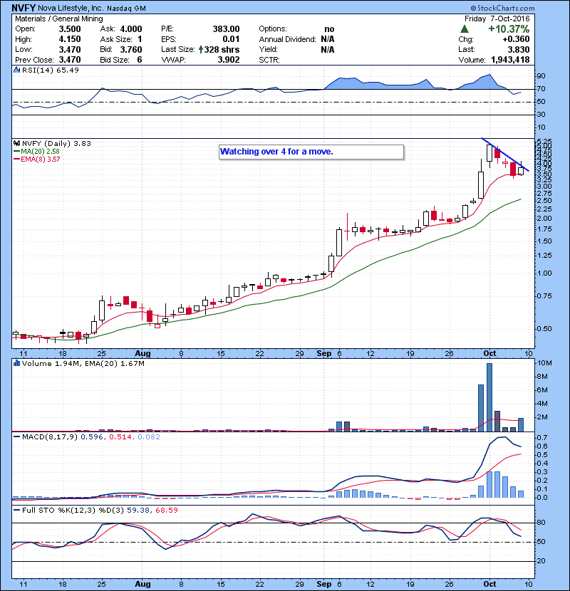Click the Oct label under the price chart

click(489, 353)
